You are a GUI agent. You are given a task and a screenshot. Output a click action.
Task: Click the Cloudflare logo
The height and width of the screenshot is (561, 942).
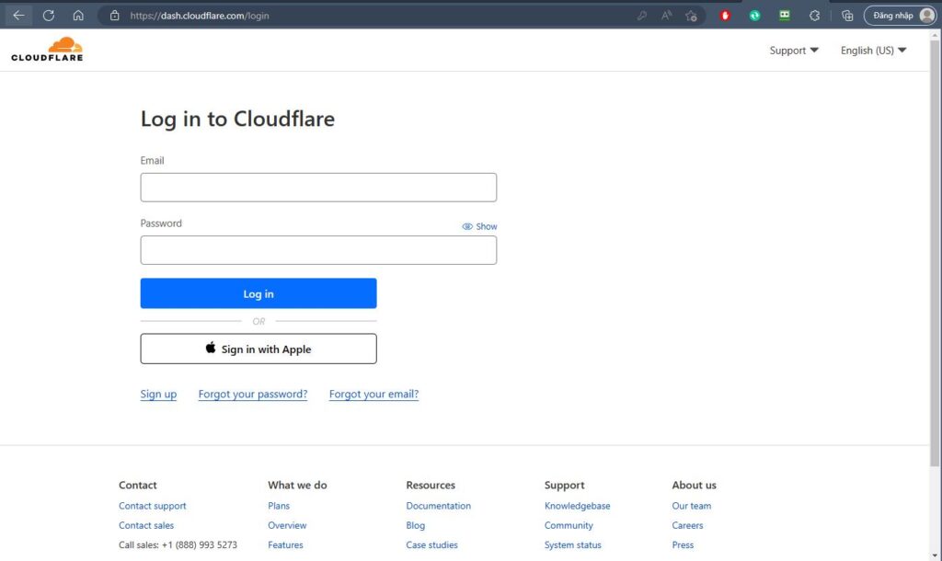(46, 48)
